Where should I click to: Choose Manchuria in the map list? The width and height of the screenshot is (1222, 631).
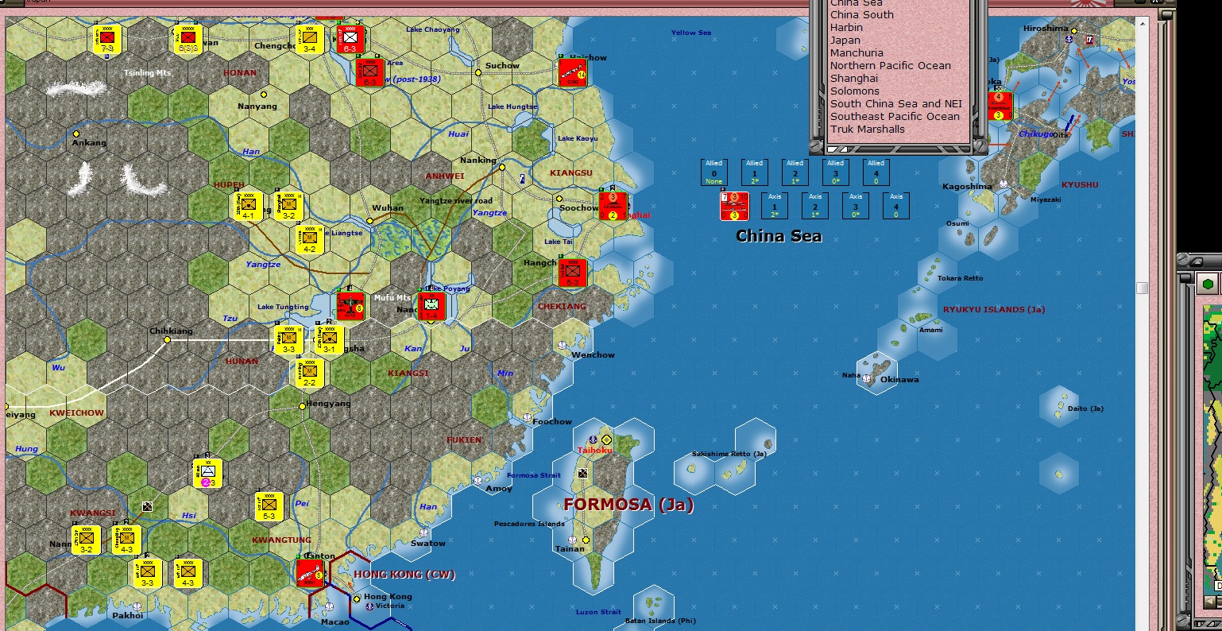coord(857,52)
